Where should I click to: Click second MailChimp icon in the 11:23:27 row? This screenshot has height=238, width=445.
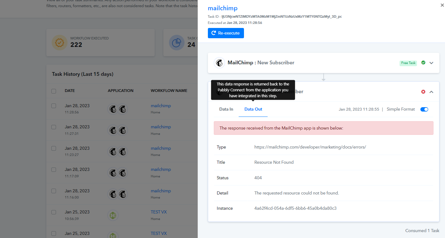tap(123, 152)
